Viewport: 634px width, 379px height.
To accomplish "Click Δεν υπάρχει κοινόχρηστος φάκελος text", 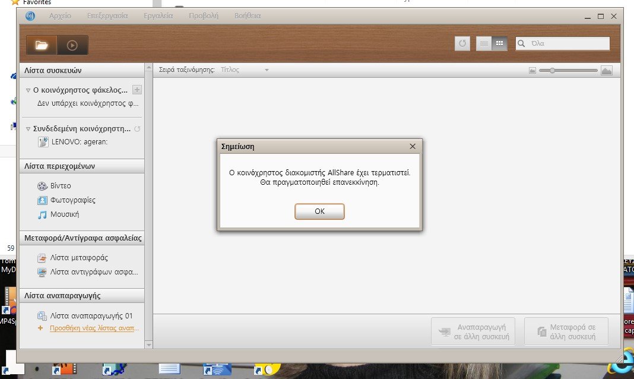I will (x=88, y=103).
